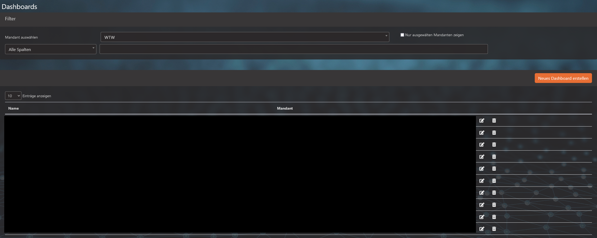
Task: Click the edit icon in the fifth table row
Action: (x=482, y=169)
